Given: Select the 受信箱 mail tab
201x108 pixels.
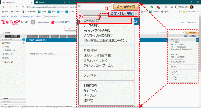Looking at the screenshot, I should (x=7, y=33).
